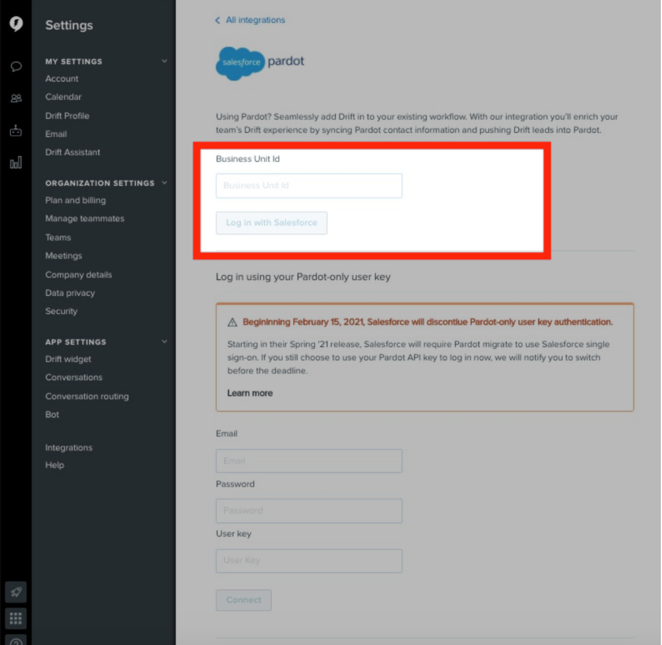Click the Salesforce Pardot logo

(x=260, y=63)
